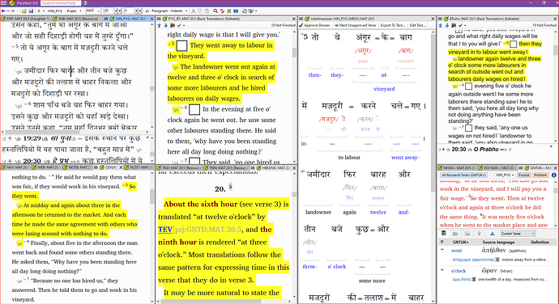Click Export To Text... button

(x=392, y=25)
